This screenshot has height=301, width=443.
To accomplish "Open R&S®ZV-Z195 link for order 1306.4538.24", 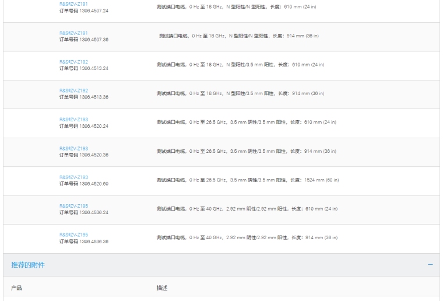I will (73, 205).
